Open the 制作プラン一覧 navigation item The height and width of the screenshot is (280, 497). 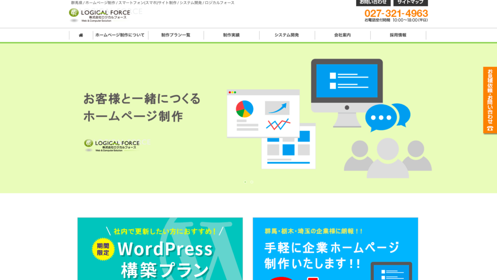click(176, 34)
